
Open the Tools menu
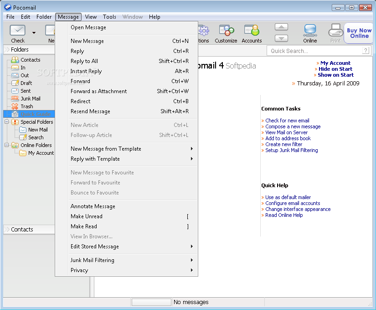[109, 17]
